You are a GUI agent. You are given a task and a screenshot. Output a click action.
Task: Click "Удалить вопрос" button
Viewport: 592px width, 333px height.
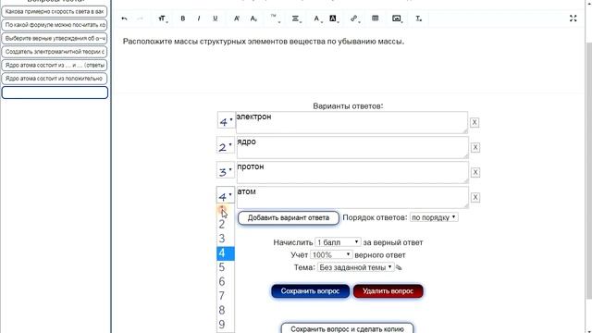[388, 291]
